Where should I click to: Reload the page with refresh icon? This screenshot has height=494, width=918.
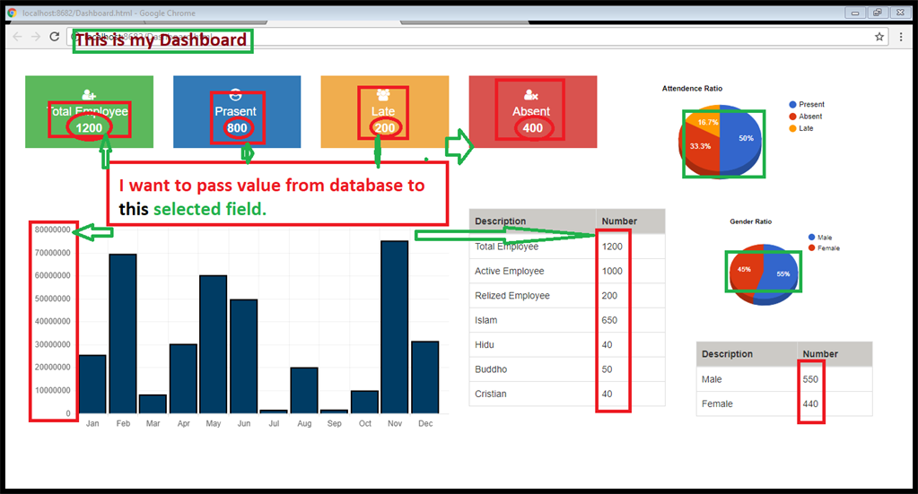click(55, 37)
